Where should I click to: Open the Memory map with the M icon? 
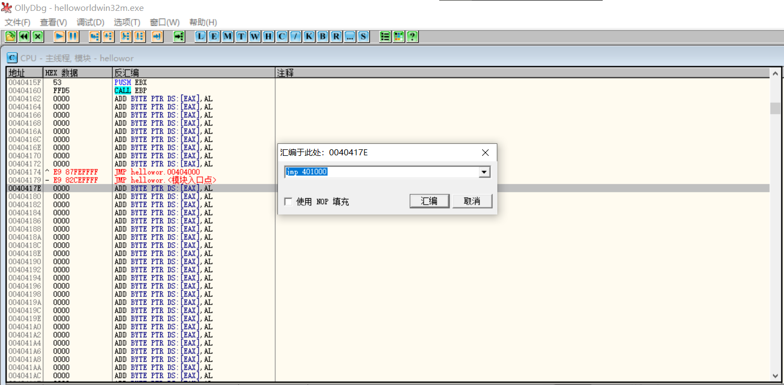(x=227, y=36)
